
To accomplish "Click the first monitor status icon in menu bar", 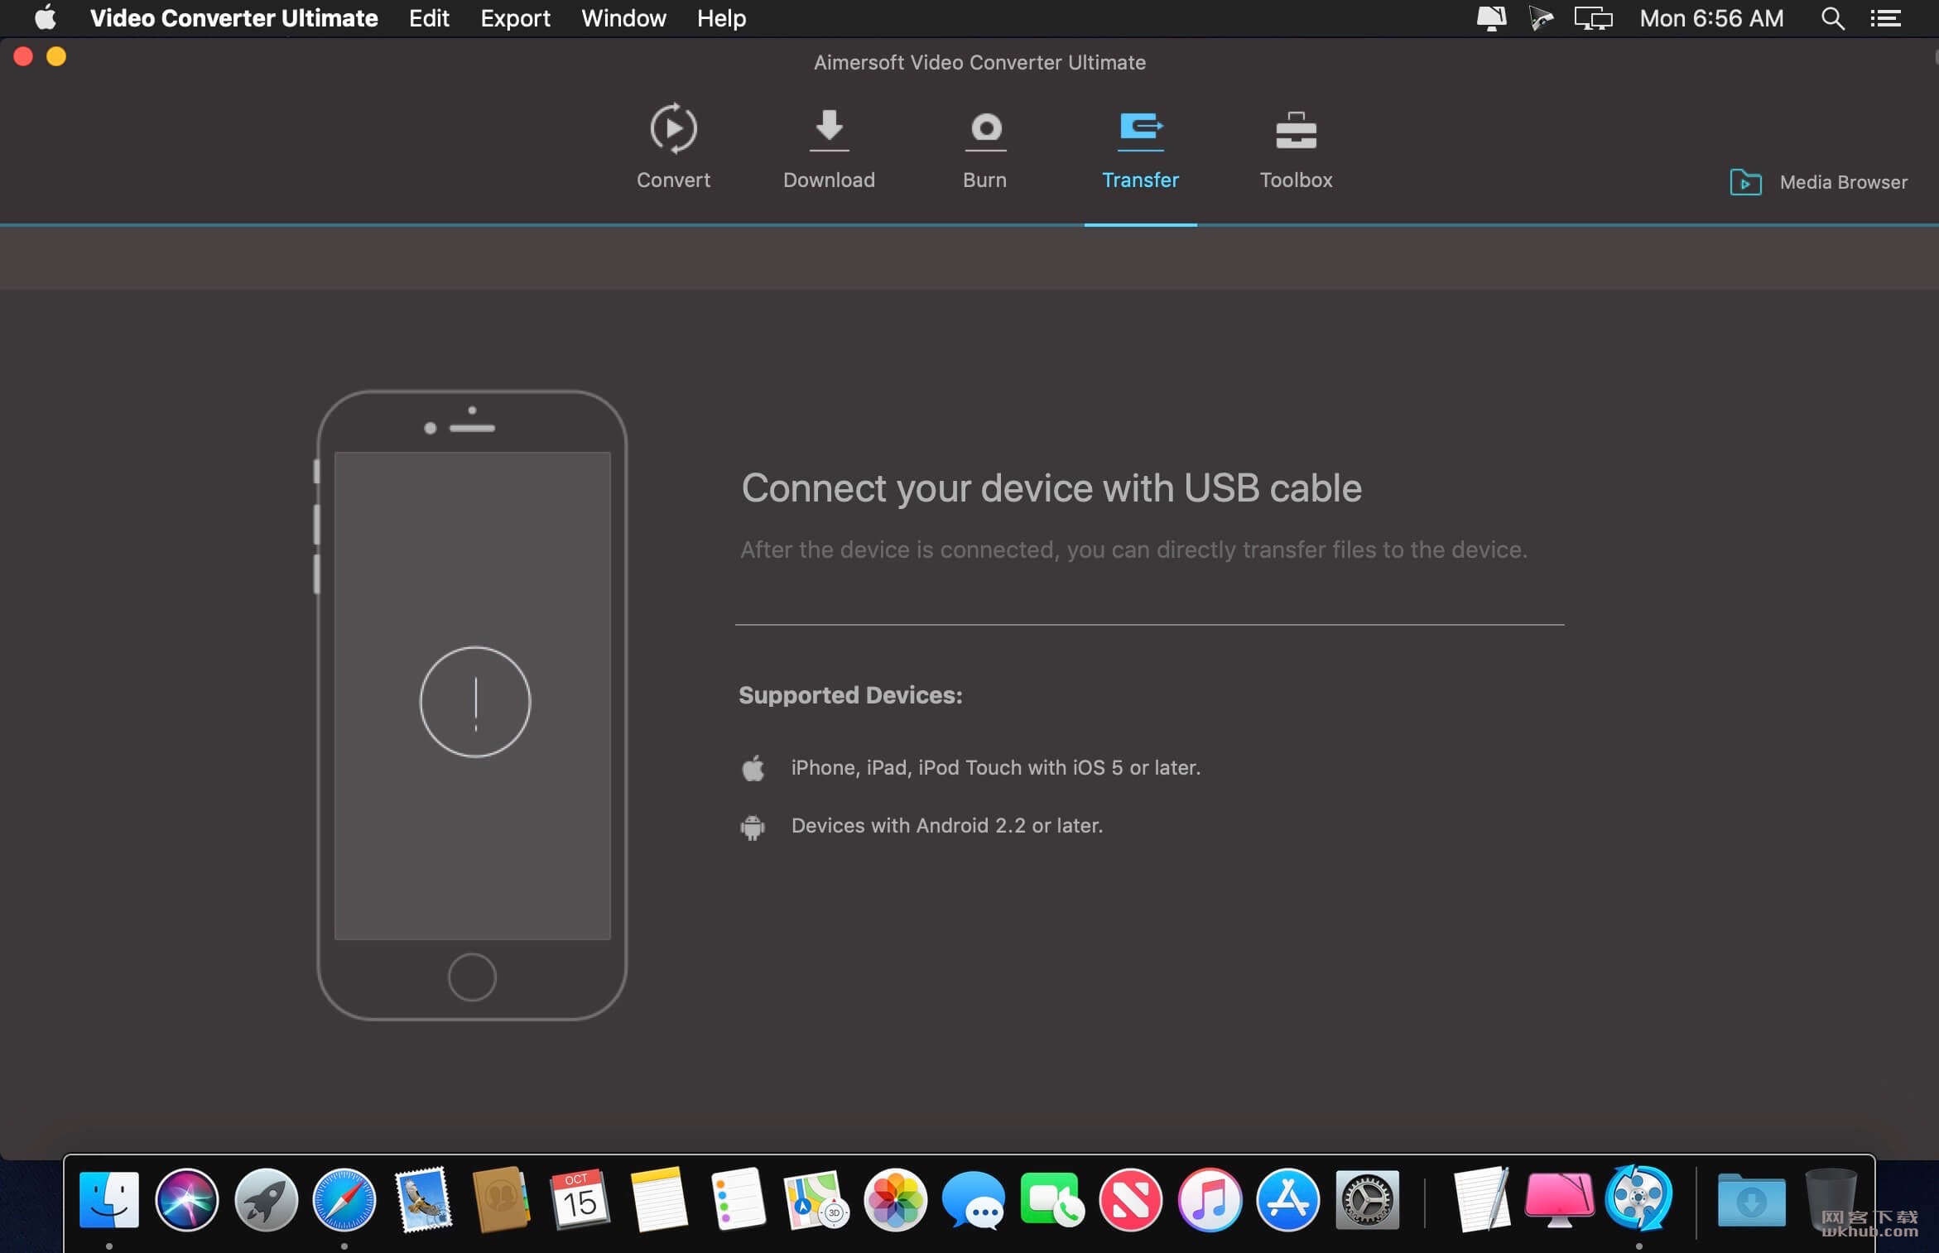I will click(x=1491, y=18).
